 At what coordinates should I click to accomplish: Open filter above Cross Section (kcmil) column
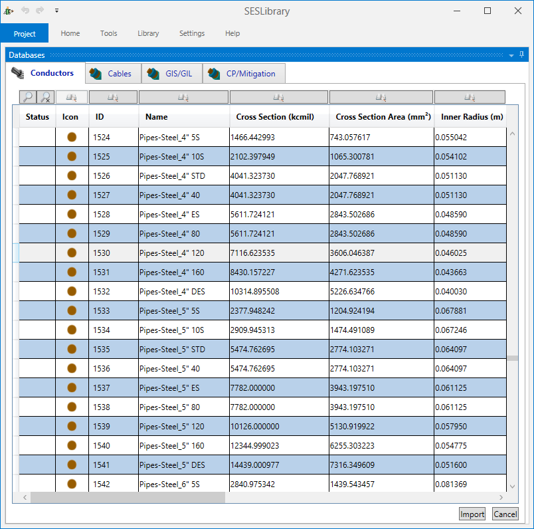click(x=279, y=97)
